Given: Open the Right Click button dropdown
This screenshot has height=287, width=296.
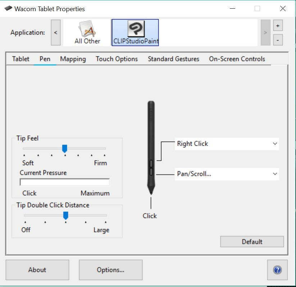Looking at the screenshot, I should tap(227, 144).
